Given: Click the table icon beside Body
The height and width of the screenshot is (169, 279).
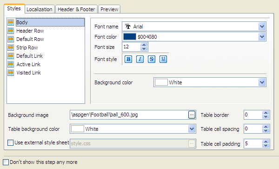Looking at the screenshot, I should pyautogui.click(x=11, y=22).
